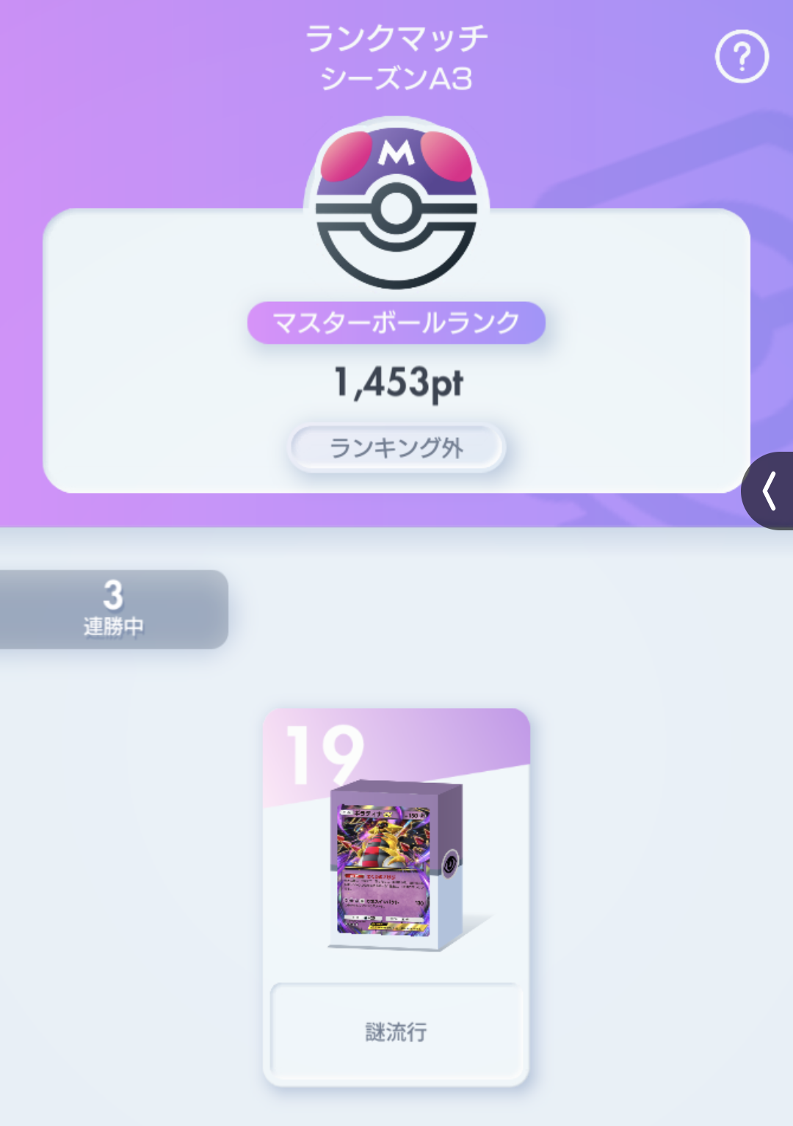Tap the white rank information card
Viewport: 793px width, 1126px height.
coord(396,351)
